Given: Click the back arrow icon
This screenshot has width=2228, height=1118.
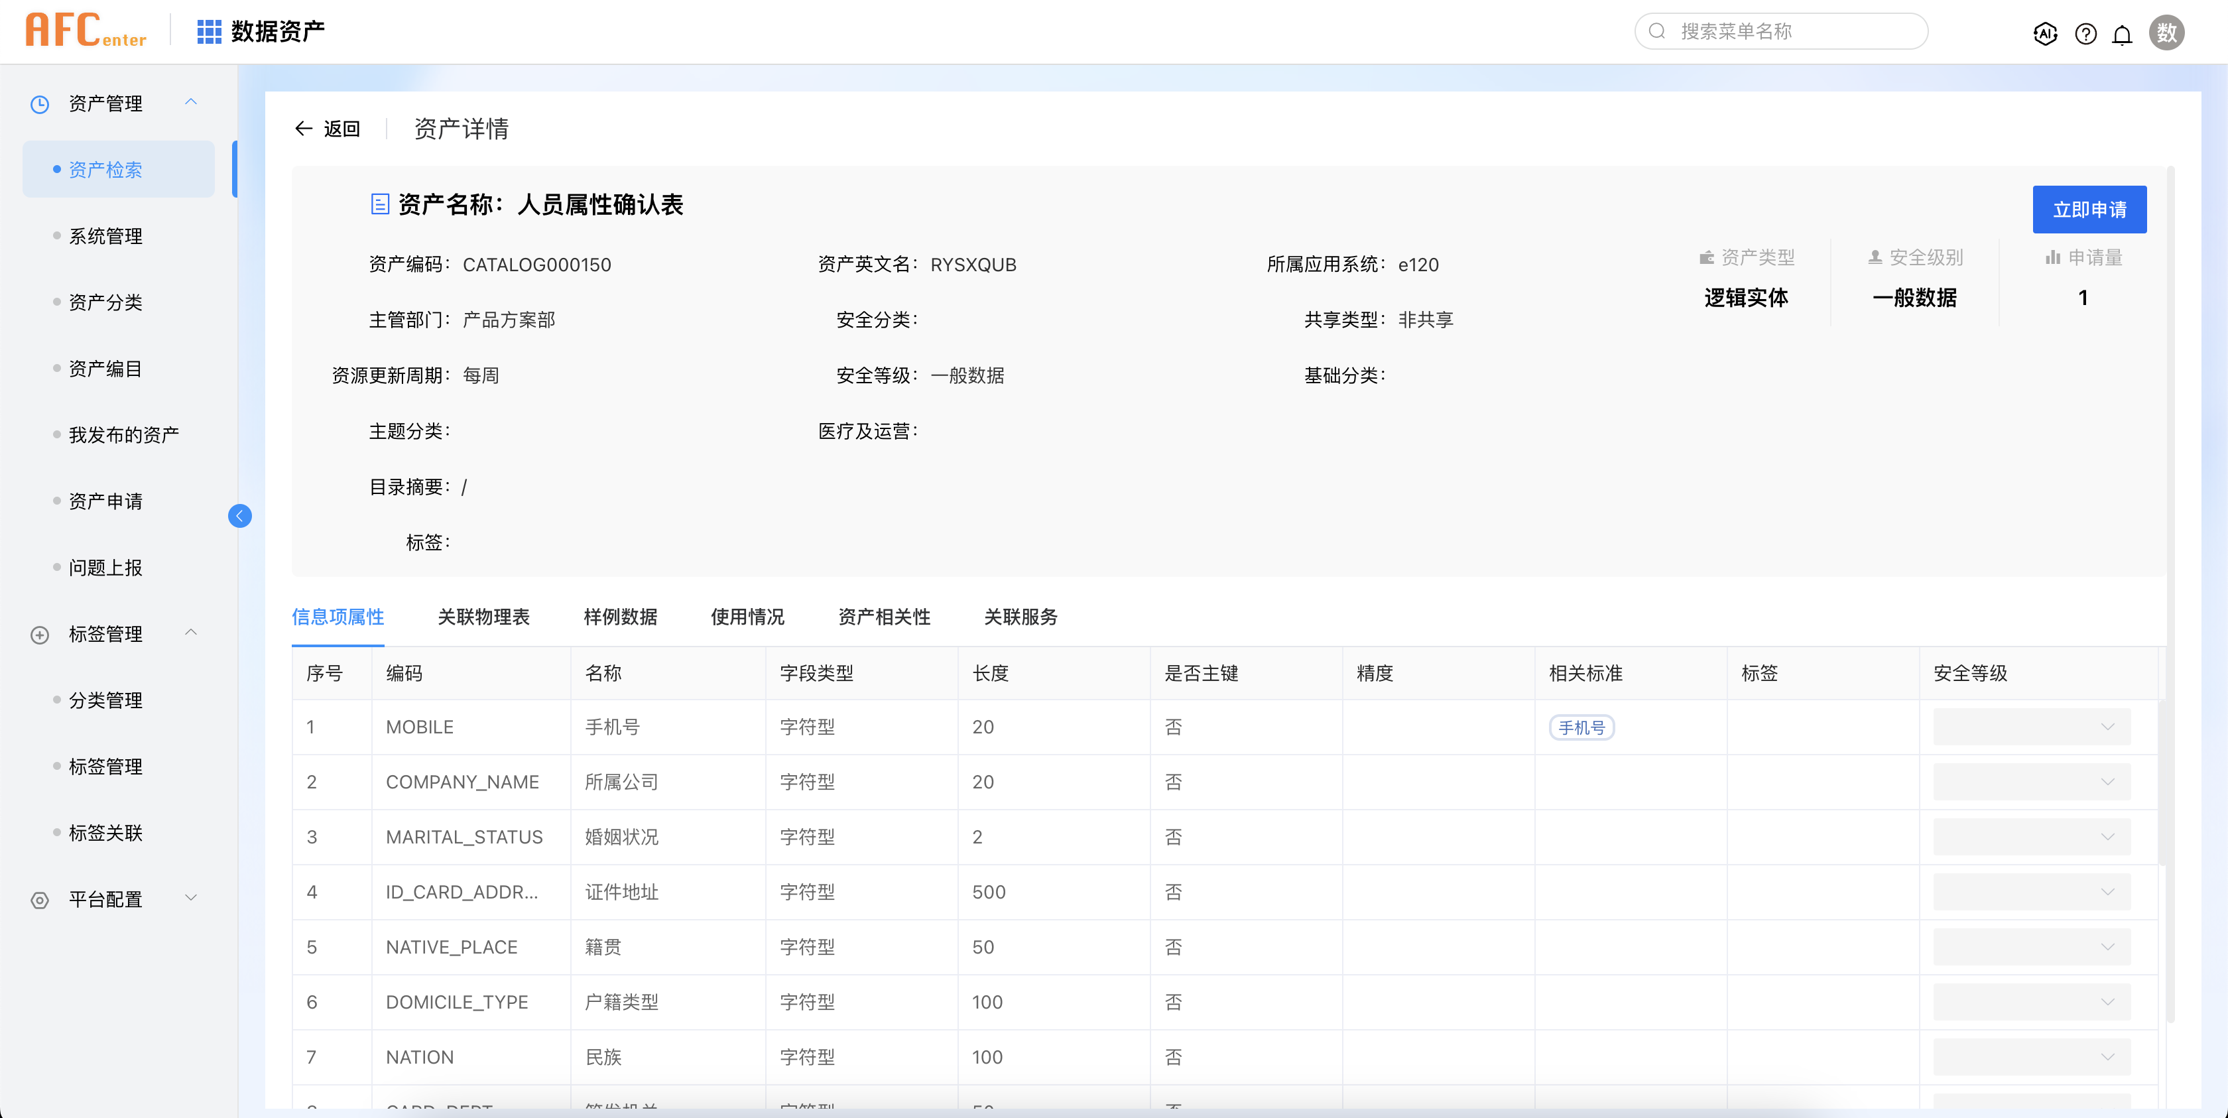Looking at the screenshot, I should 304,129.
